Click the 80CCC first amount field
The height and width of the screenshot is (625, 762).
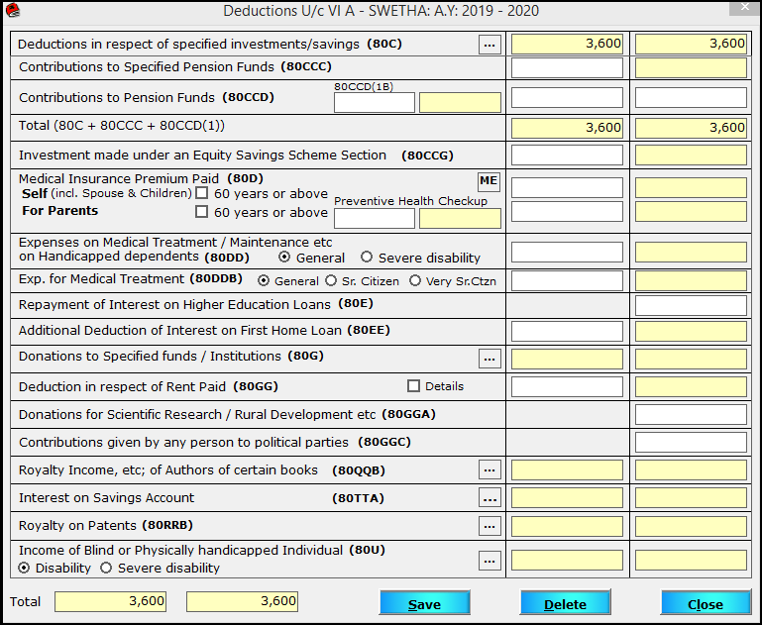pos(567,68)
